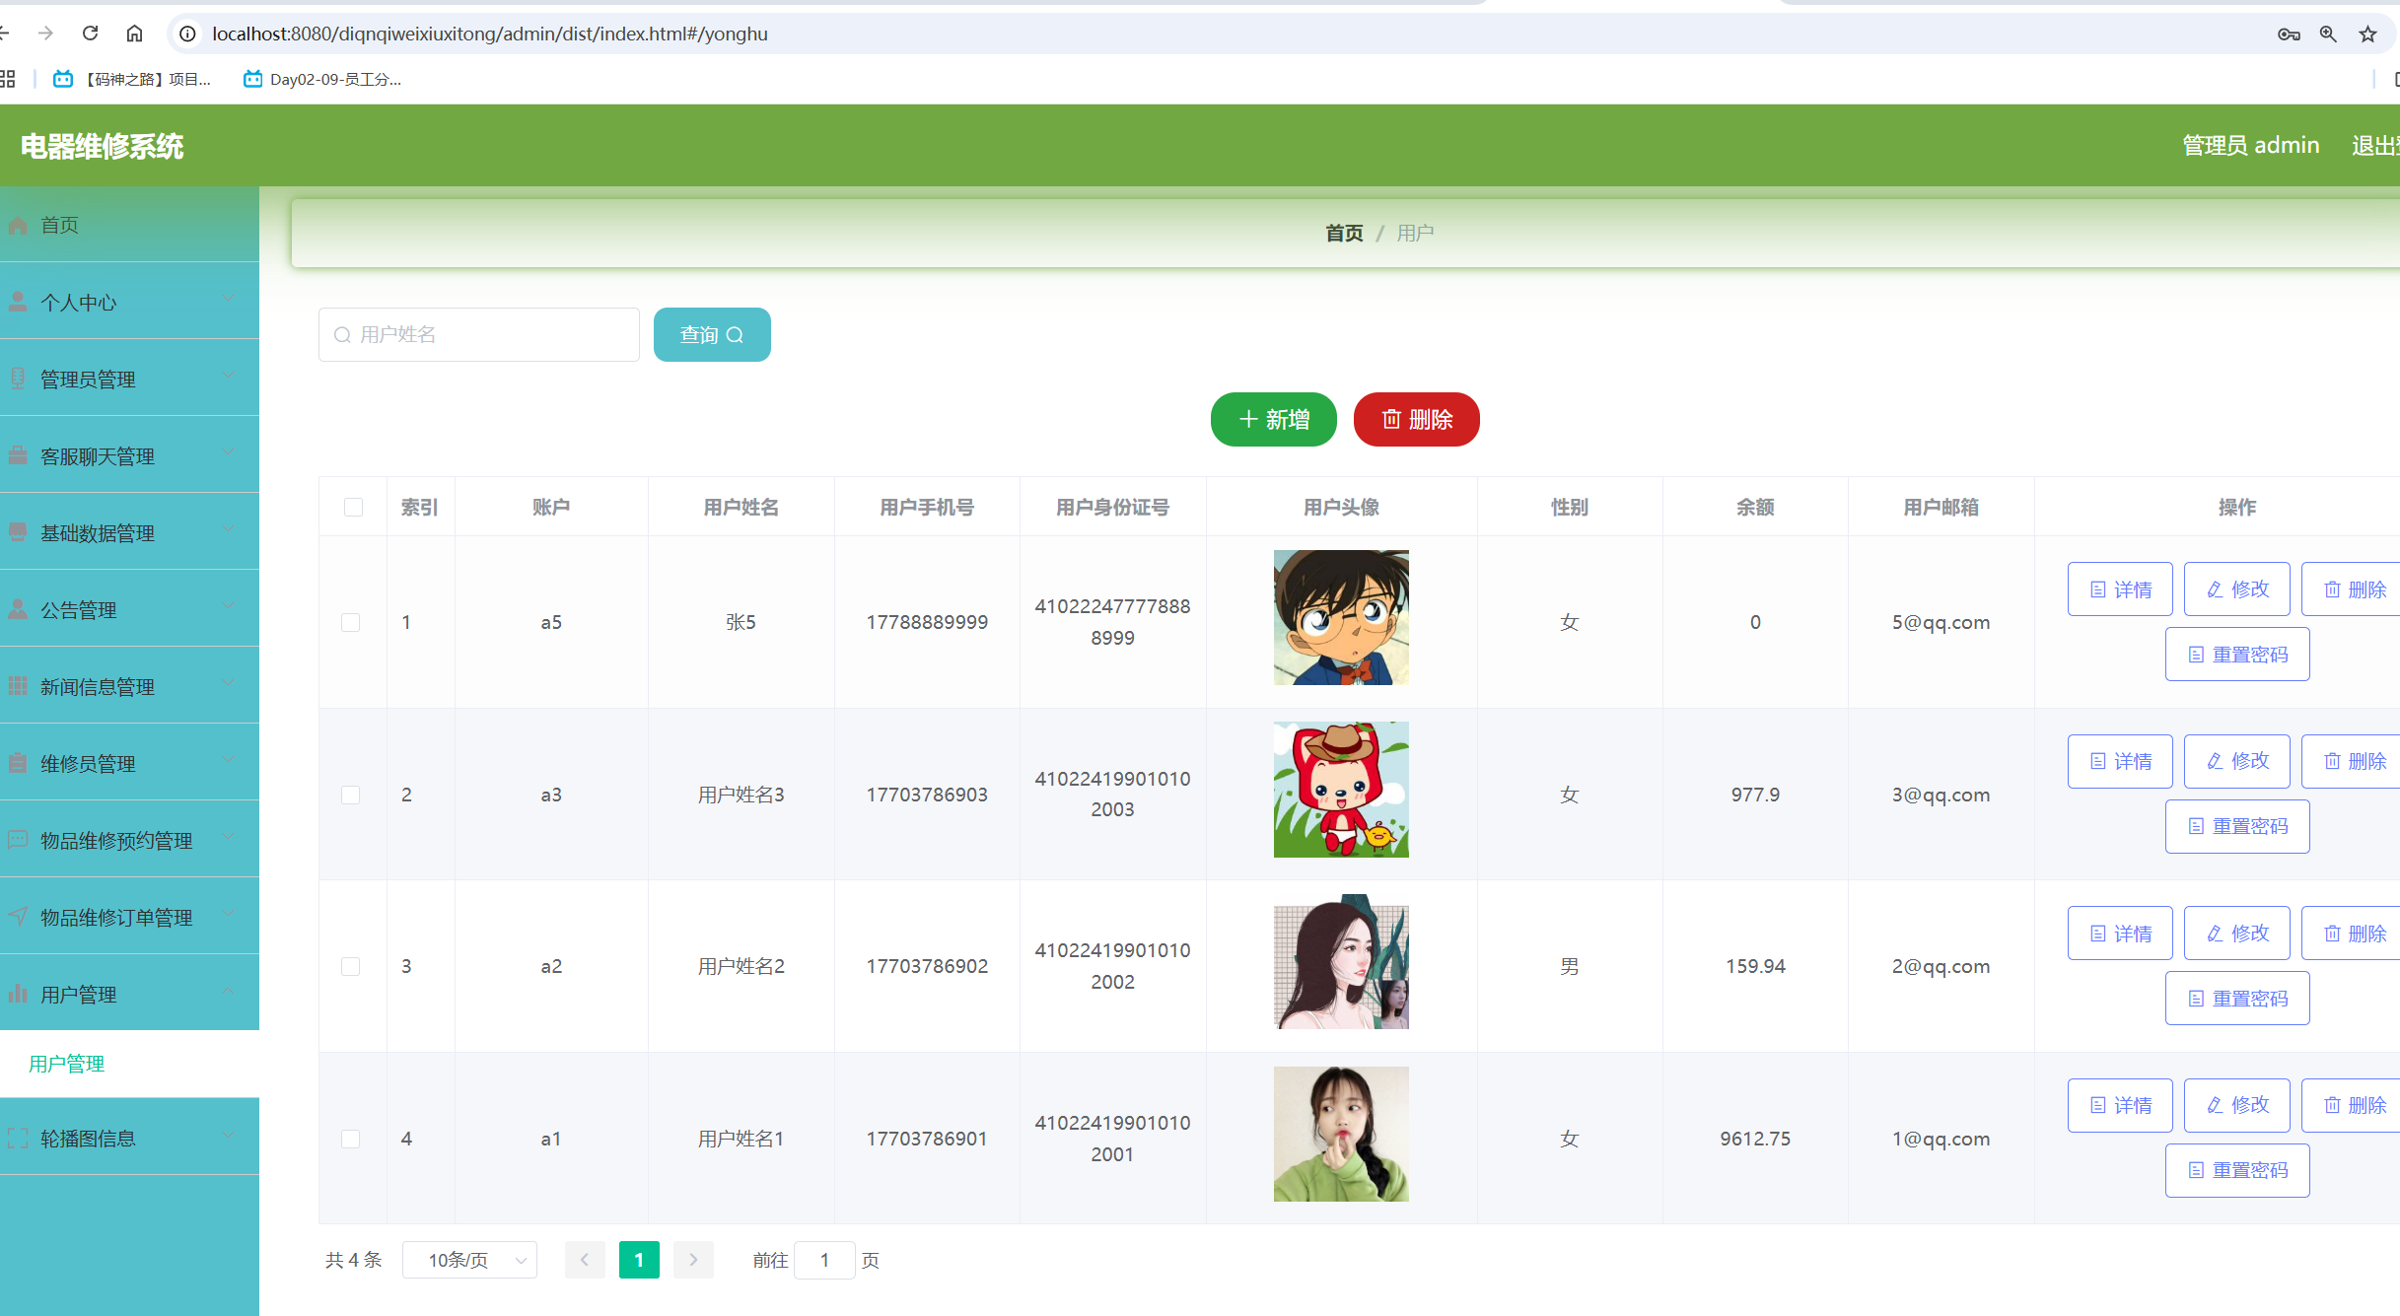Click the browser address bar URL

point(490,34)
